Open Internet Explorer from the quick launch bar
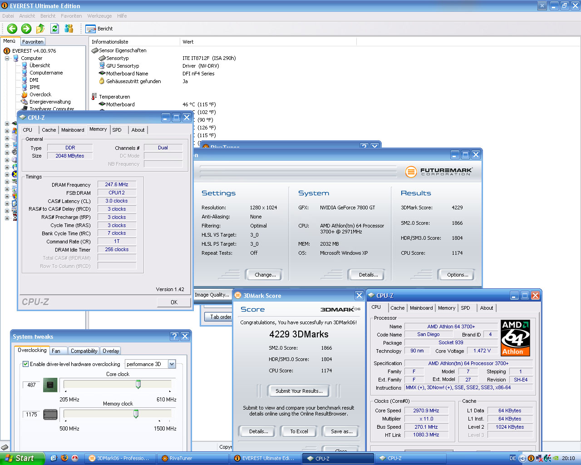581x465 pixels. pos(54,458)
